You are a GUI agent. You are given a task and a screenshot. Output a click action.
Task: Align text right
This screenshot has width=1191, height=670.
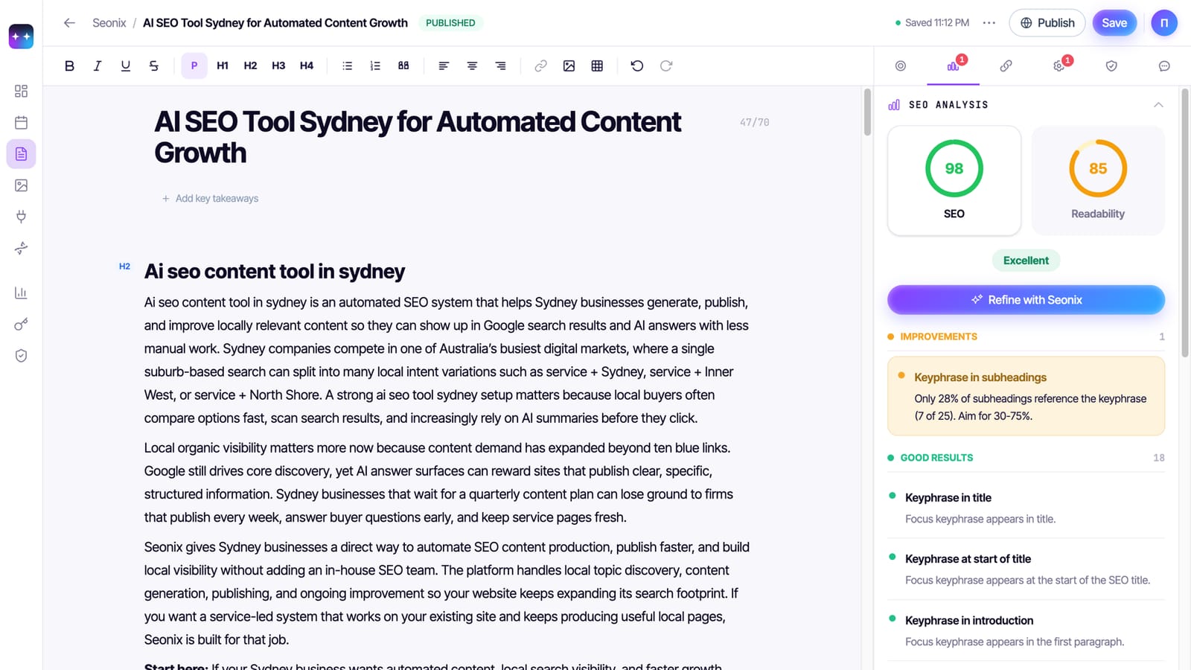click(x=500, y=66)
